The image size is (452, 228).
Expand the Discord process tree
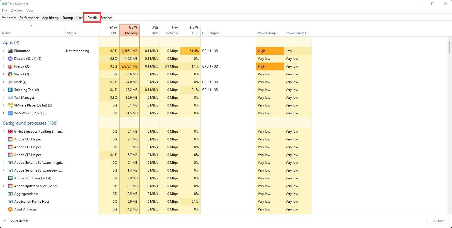coord(4,59)
